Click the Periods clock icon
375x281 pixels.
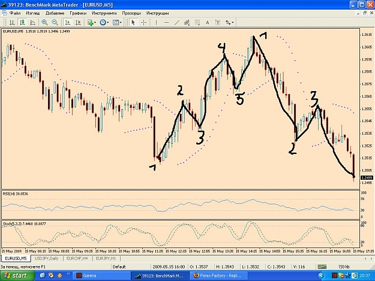pos(103,22)
